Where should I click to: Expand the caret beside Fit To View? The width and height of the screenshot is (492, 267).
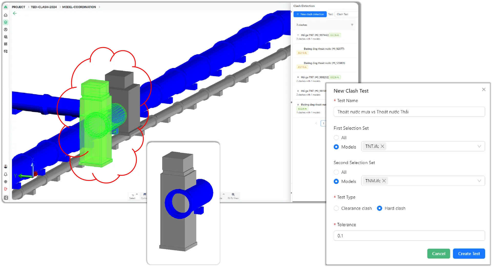tap(223, 194)
